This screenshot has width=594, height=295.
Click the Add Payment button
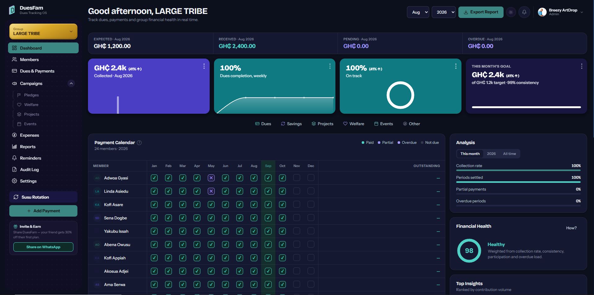(43, 211)
